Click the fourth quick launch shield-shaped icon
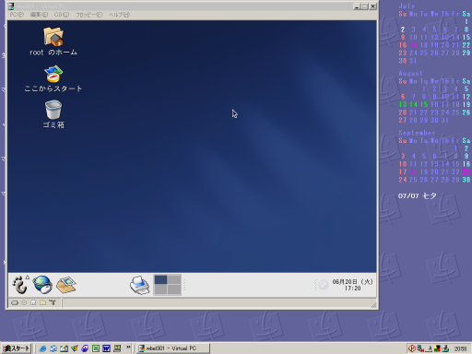The width and height of the screenshot is (472, 354). [x=75, y=348]
